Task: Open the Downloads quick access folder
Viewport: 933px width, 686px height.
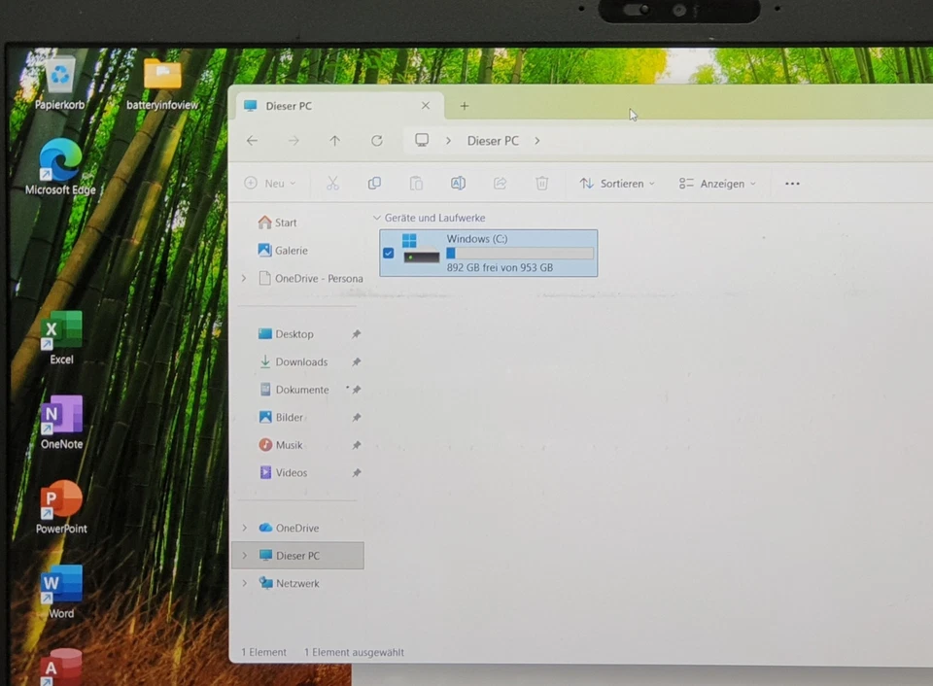Action: click(294, 361)
